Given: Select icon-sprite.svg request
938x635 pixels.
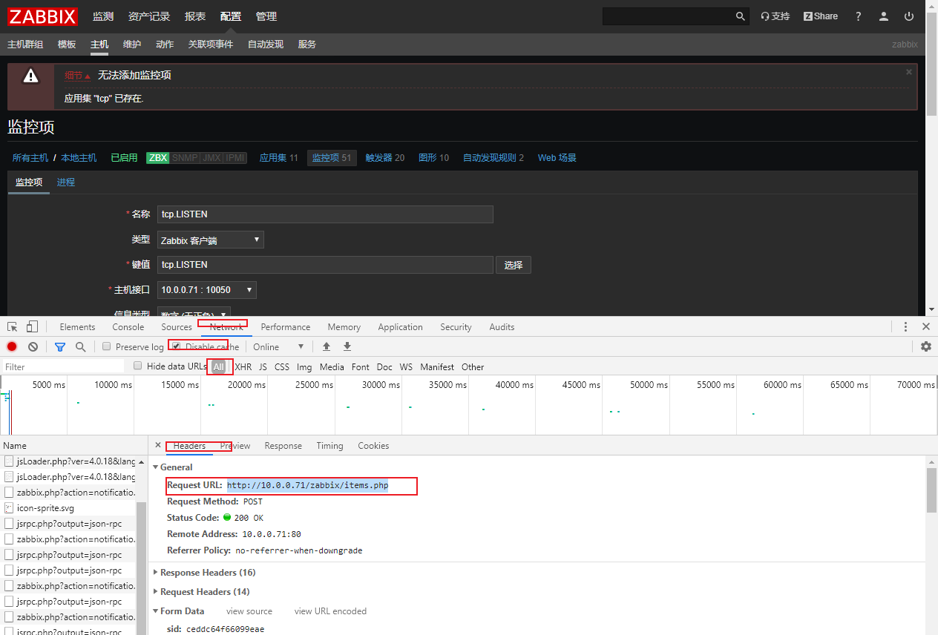Looking at the screenshot, I should (45, 508).
